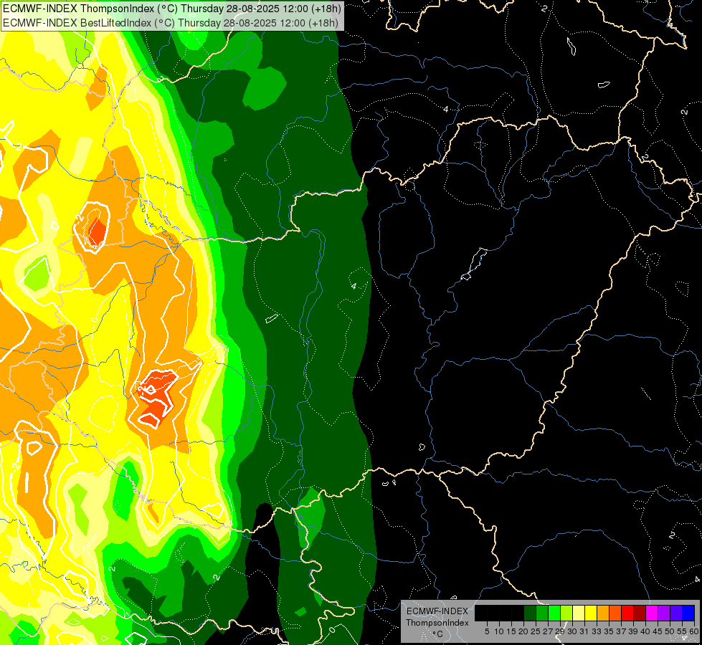Click the legend tick value 30
702x645 pixels.
572,631
